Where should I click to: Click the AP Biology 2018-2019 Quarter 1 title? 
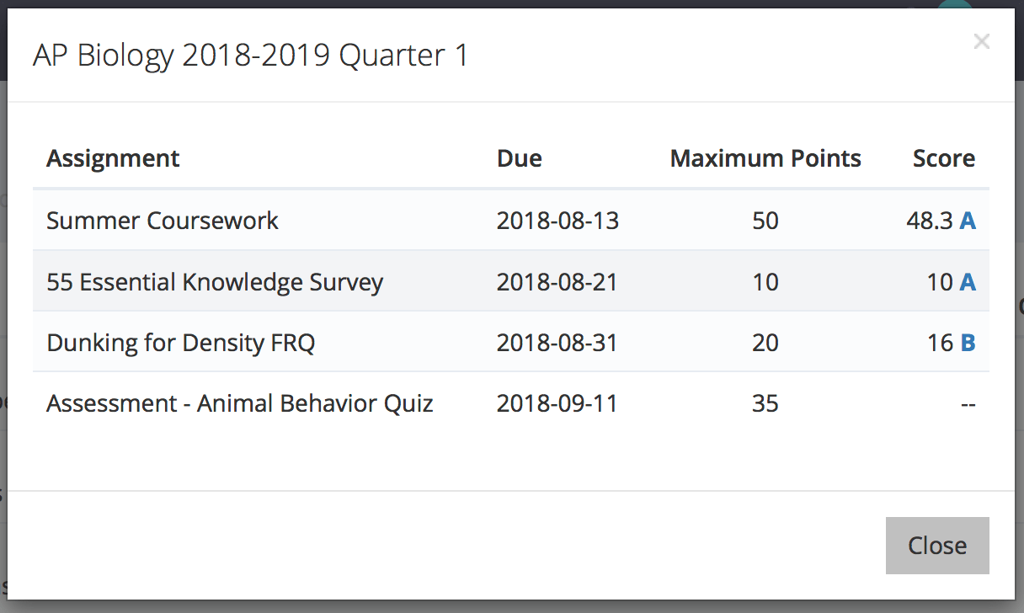click(x=249, y=55)
